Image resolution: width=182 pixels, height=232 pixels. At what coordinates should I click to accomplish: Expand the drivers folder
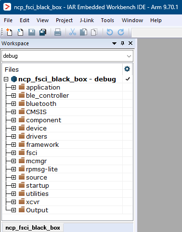pyautogui.click(x=13, y=137)
